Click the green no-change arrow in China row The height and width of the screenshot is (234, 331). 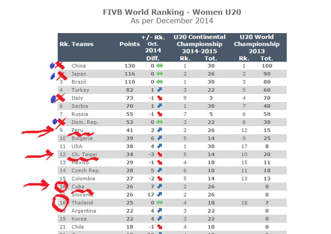pos(160,66)
